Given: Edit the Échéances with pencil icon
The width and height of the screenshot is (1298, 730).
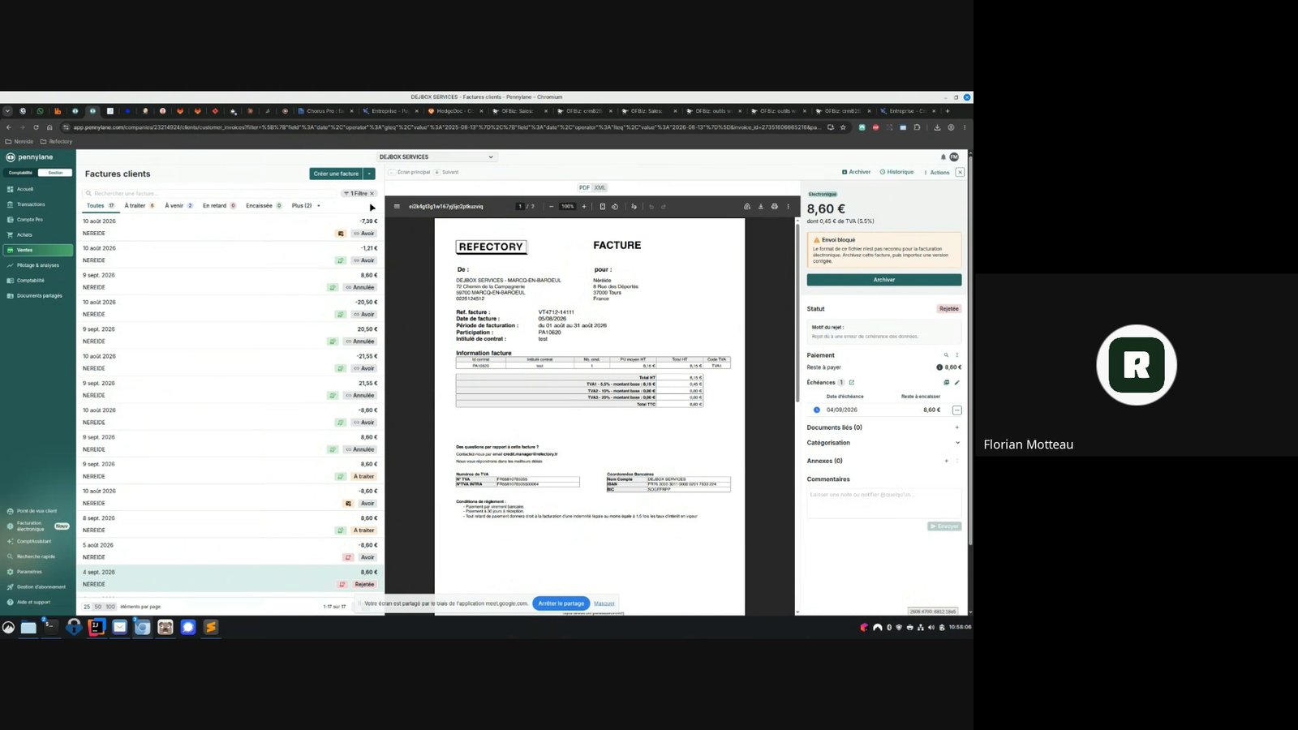Looking at the screenshot, I should 957,382.
